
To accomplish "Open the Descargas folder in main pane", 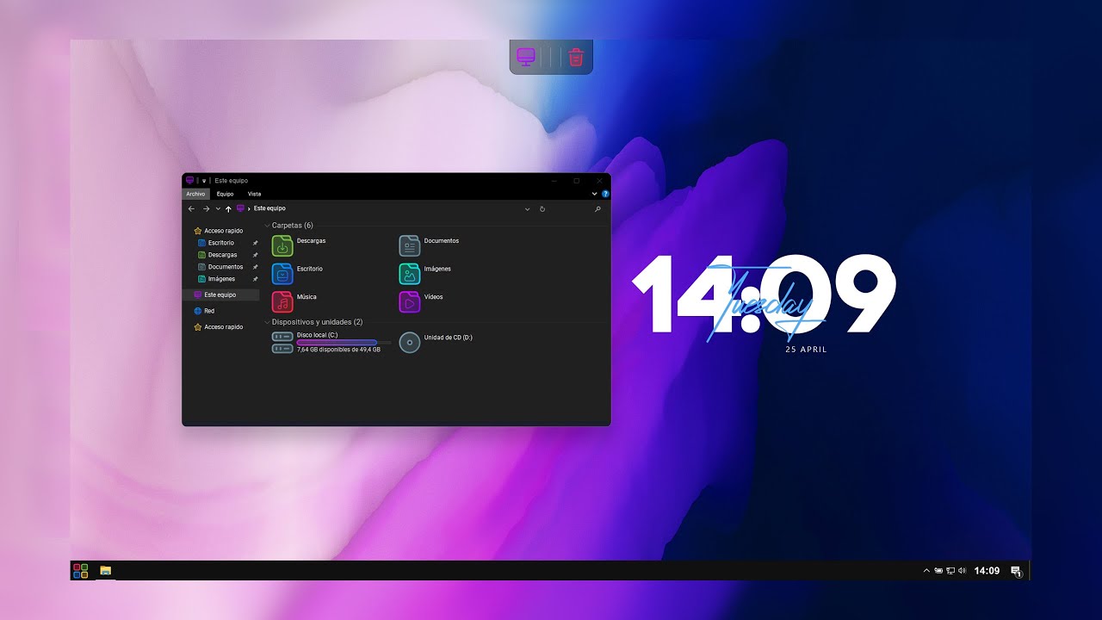I will (283, 245).
